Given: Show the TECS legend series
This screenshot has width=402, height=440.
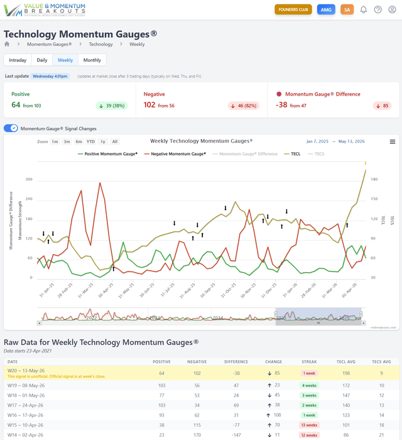Looking at the screenshot, I should 316,154.
